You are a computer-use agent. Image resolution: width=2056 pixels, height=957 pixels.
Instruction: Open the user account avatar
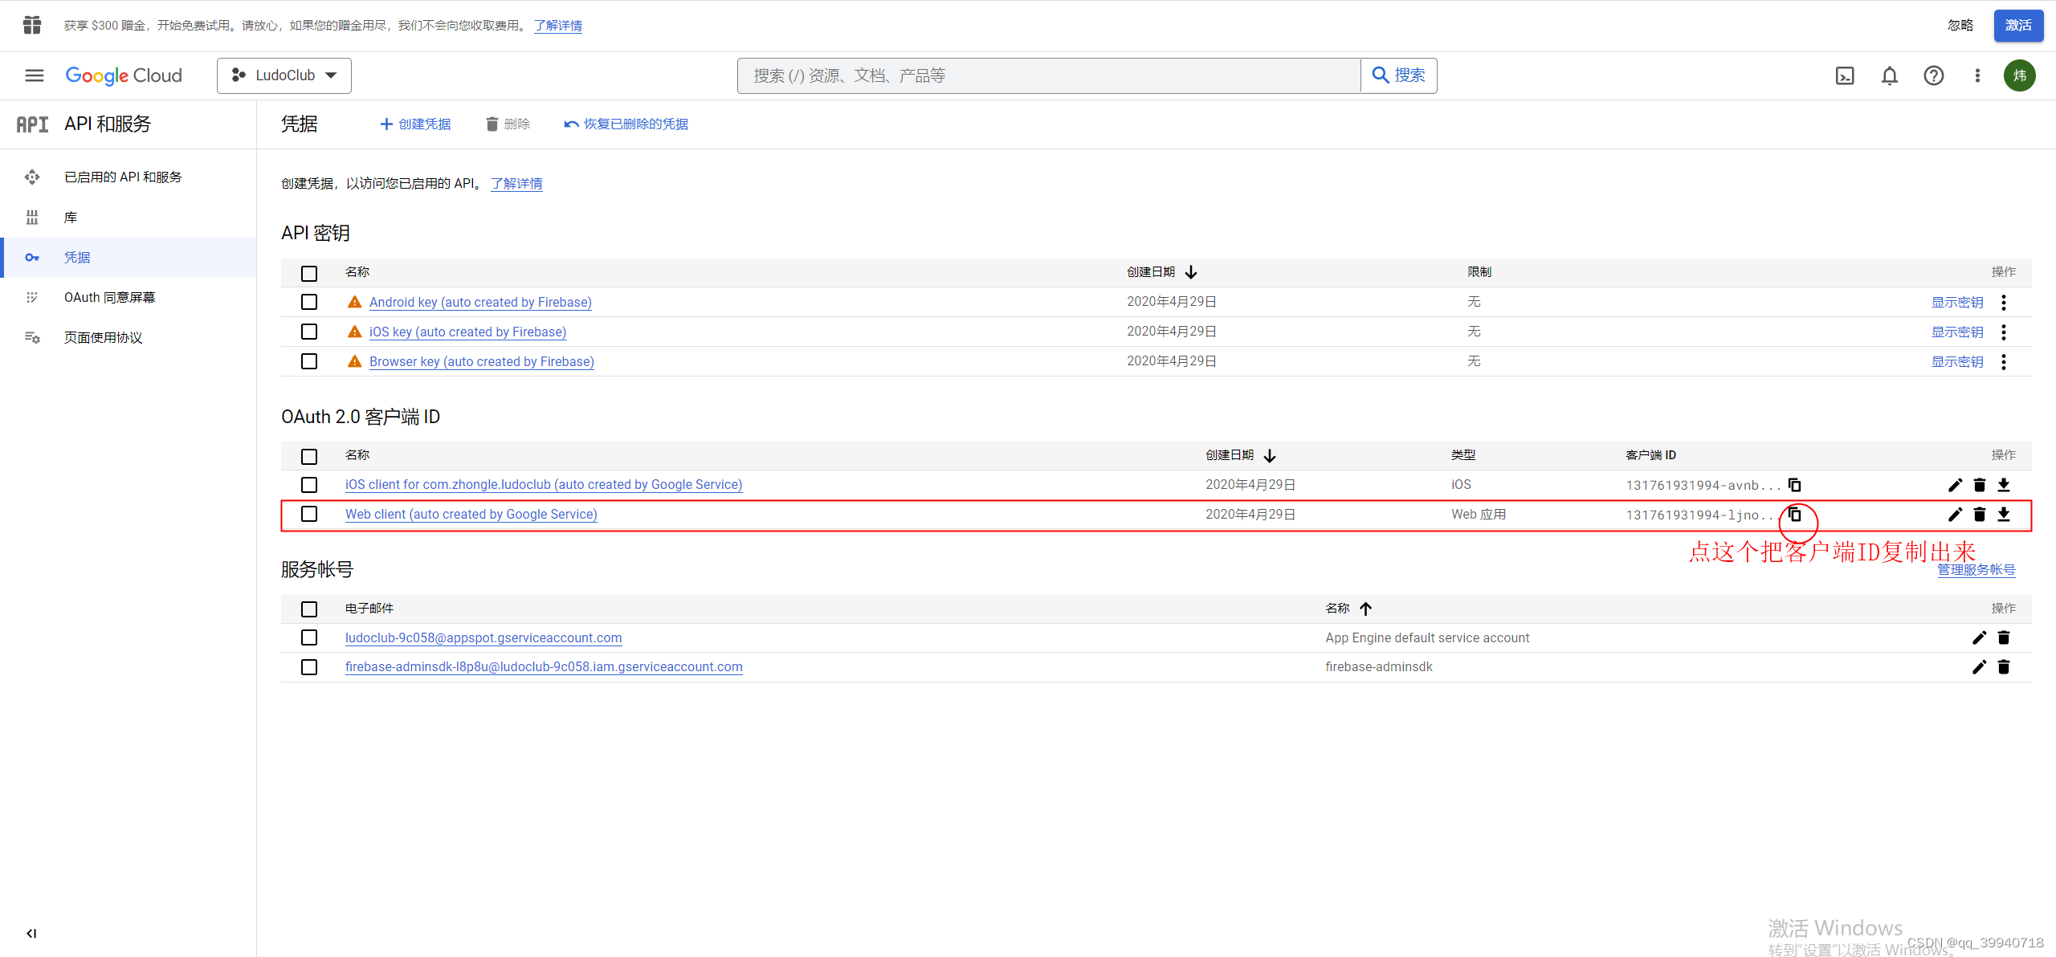(2020, 75)
